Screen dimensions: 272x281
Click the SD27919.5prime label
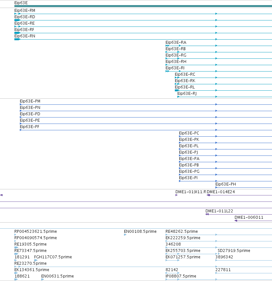[234, 251]
